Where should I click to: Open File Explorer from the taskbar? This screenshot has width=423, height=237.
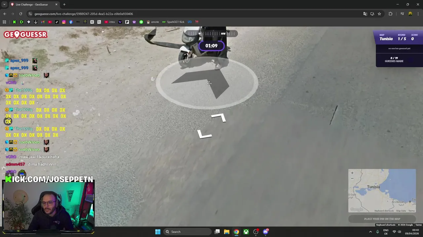coord(227,232)
